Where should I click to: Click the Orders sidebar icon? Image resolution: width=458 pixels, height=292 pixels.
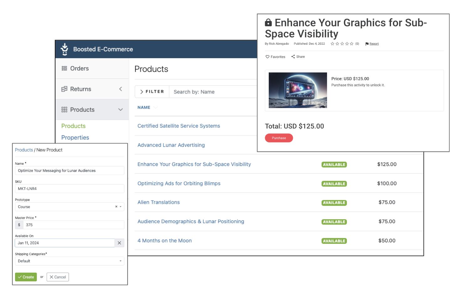click(65, 68)
